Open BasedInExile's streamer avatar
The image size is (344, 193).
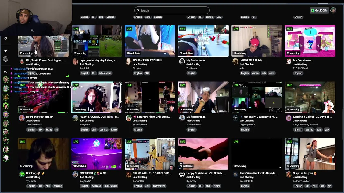[x=235, y=175]
